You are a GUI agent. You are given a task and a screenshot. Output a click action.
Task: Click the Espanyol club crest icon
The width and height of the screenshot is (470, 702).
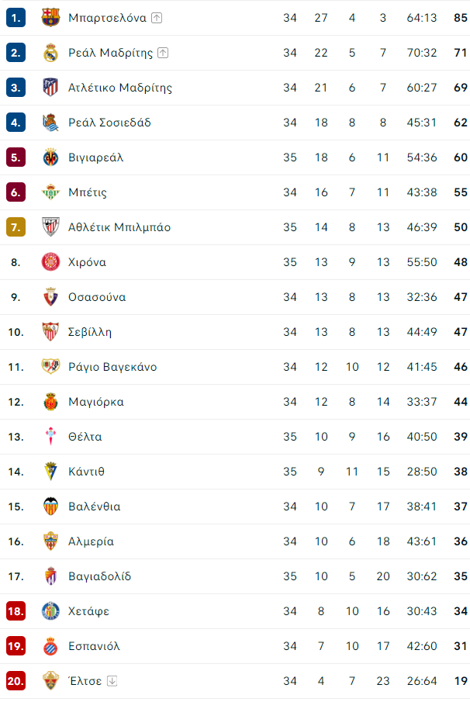pos(50,646)
